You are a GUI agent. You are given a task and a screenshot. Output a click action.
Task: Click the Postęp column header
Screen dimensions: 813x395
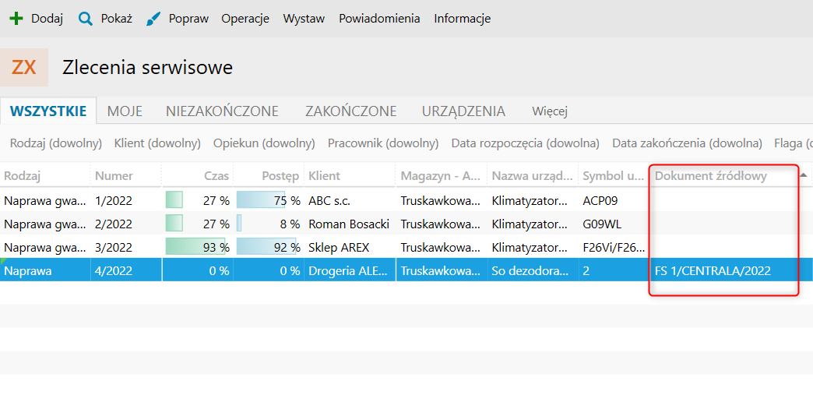click(x=281, y=176)
